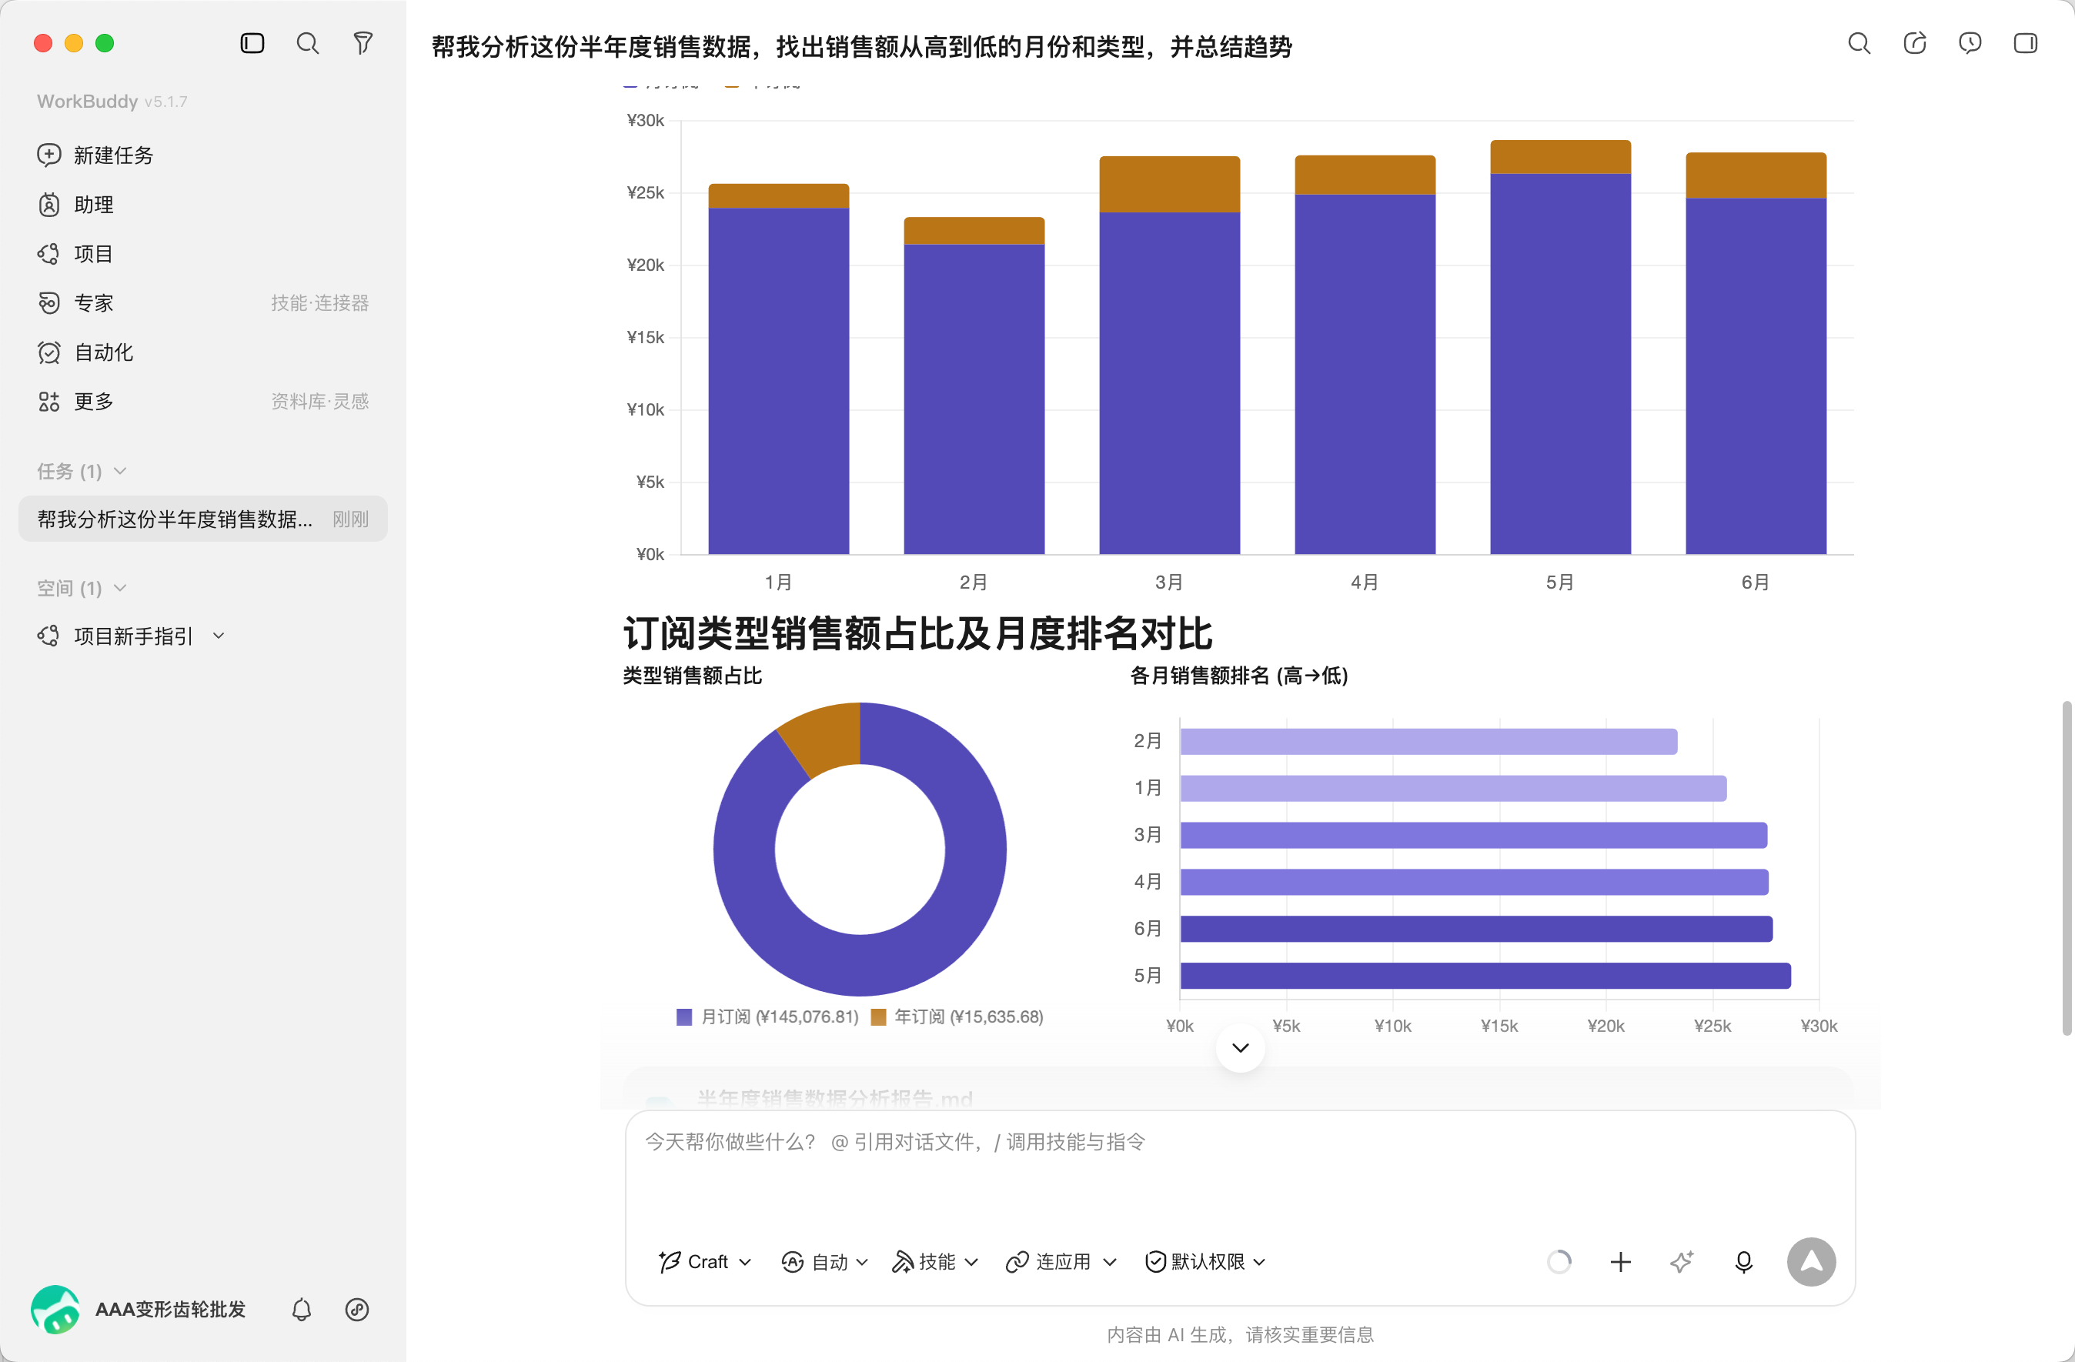Click the WorkBuddy app title text
Image resolution: width=2075 pixels, height=1362 pixels.
(x=87, y=101)
